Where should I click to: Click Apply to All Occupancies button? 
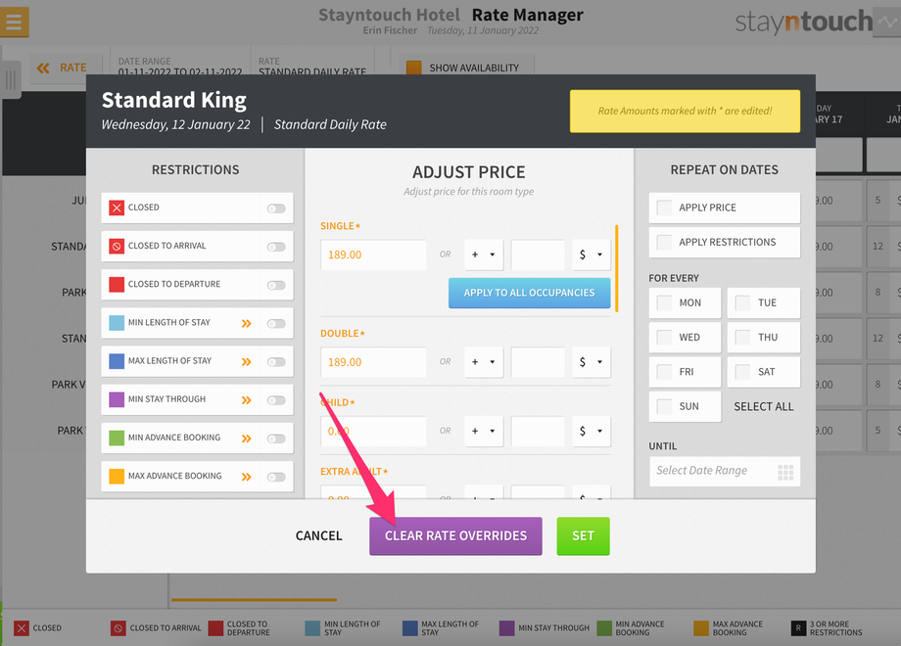coord(529,293)
